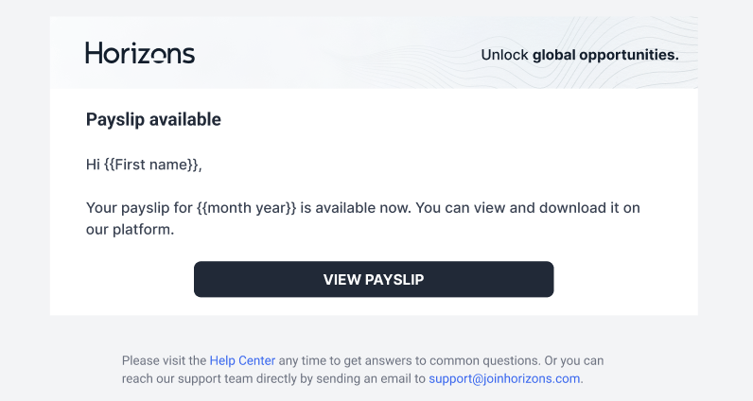Click the 'o' moon glyph in Horizons logo
Image resolution: width=753 pixels, height=401 pixels.
pyautogui.click(x=160, y=57)
